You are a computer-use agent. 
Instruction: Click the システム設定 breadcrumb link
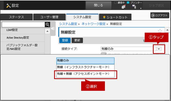point(68,24)
